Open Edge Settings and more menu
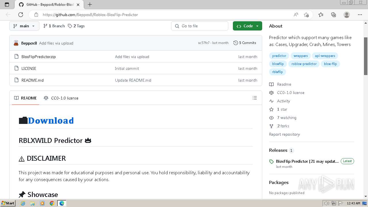Screen dimensions: 368x207 click(x=360, y=15)
